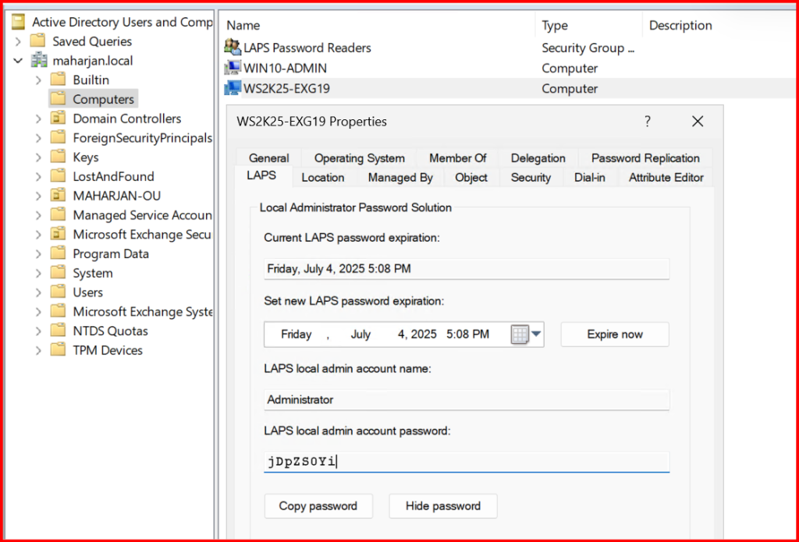Click the LAPS Password Readers group icon

(x=232, y=48)
